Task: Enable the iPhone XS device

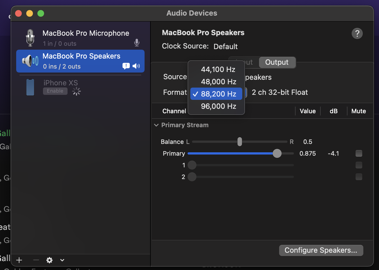Action: (55, 91)
